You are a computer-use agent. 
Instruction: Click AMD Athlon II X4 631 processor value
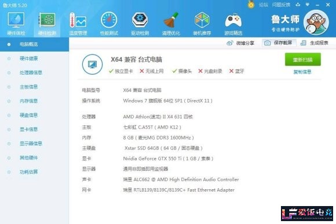click(158, 117)
